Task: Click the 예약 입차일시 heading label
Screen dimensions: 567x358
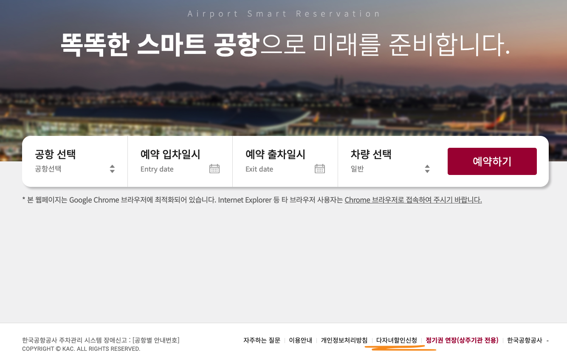Action: [170, 154]
